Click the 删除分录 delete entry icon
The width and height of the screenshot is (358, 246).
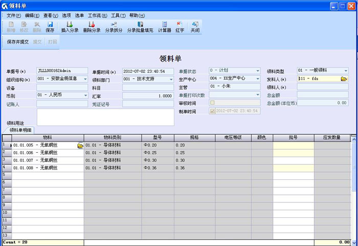point(92,27)
